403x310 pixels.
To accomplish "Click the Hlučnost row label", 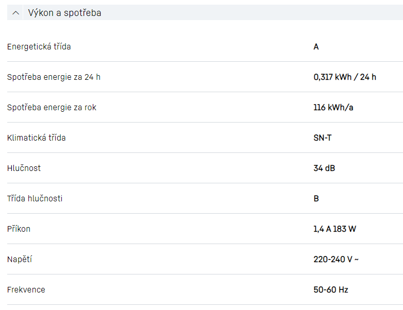I will (24, 168).
